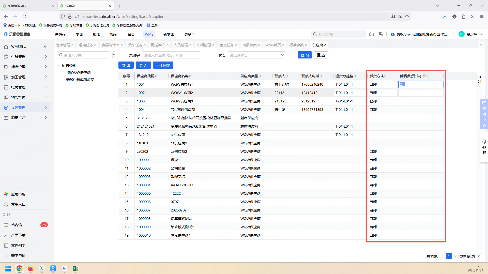
Task: Click the browser reload button
Action: click(24, 17)
